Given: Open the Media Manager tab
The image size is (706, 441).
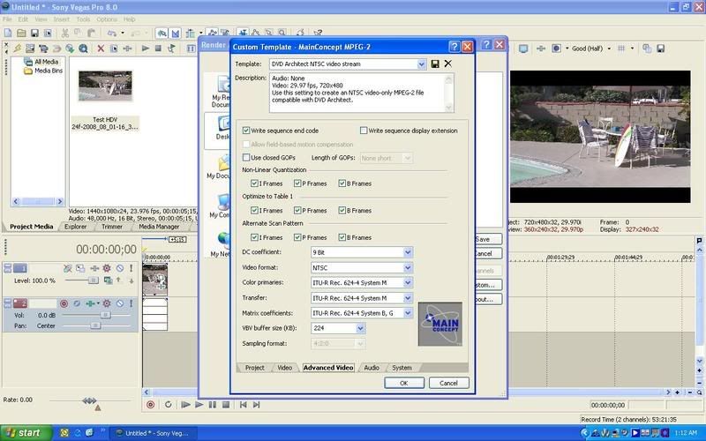Looking at the screenshot, I should click(x=159, y=227).
